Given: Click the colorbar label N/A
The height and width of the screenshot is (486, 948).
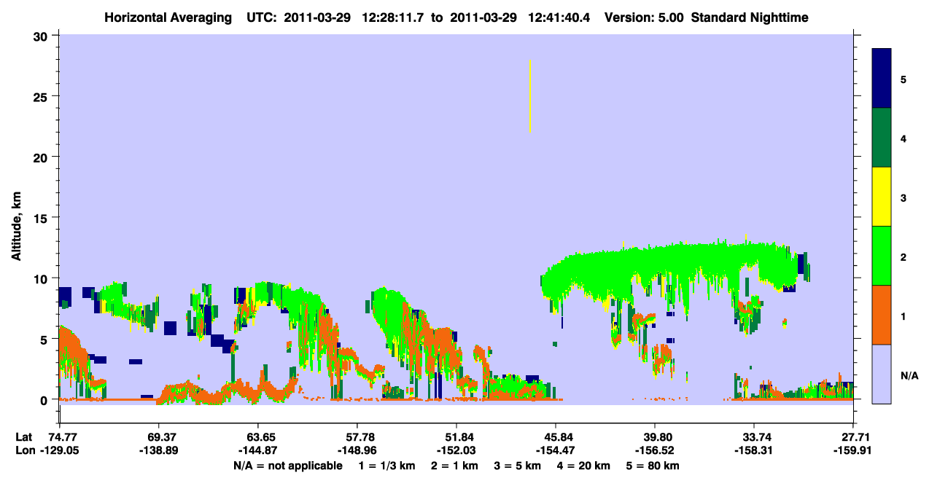Looking at the screenshot, I should pyautogui.click(x=909, y=375).
